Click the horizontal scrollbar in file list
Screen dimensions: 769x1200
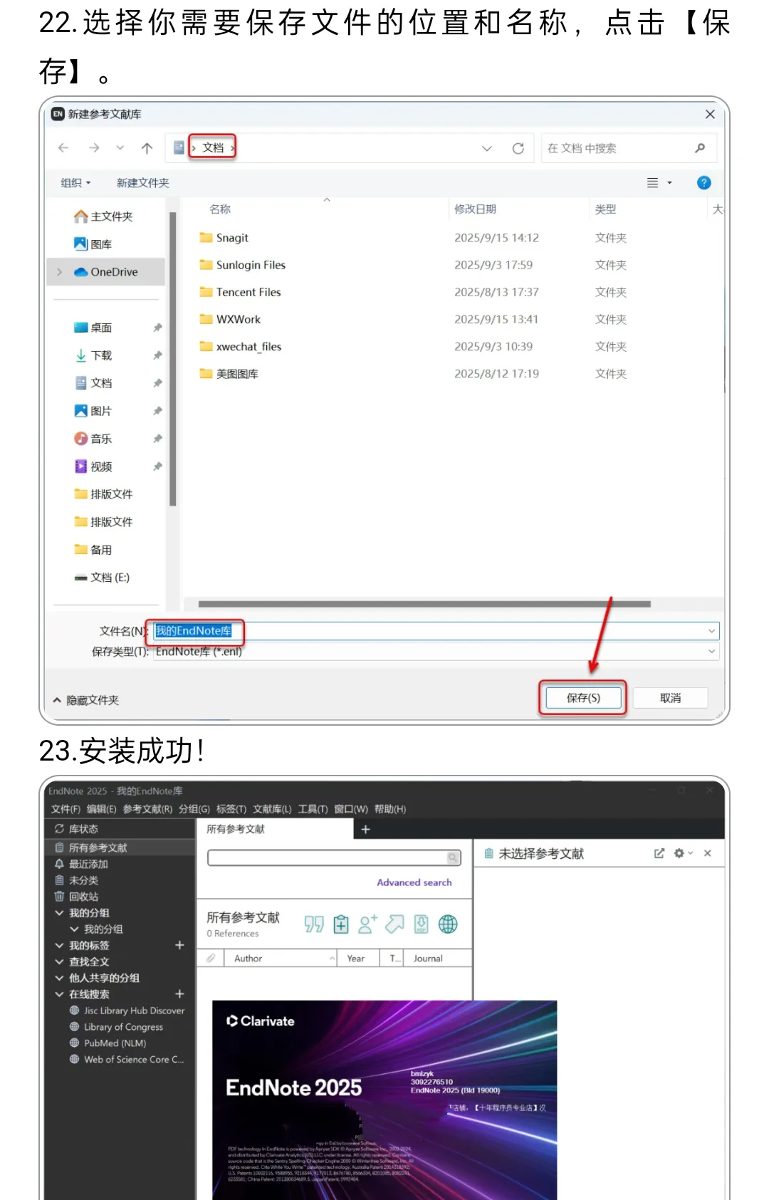pyautogui.click(x=424, y=604)
